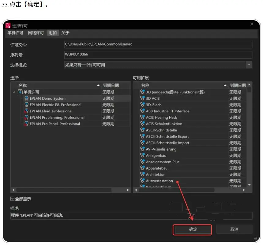The image size is (263, 245).
Task: Click the 确定 button
Action: point(193,229)
